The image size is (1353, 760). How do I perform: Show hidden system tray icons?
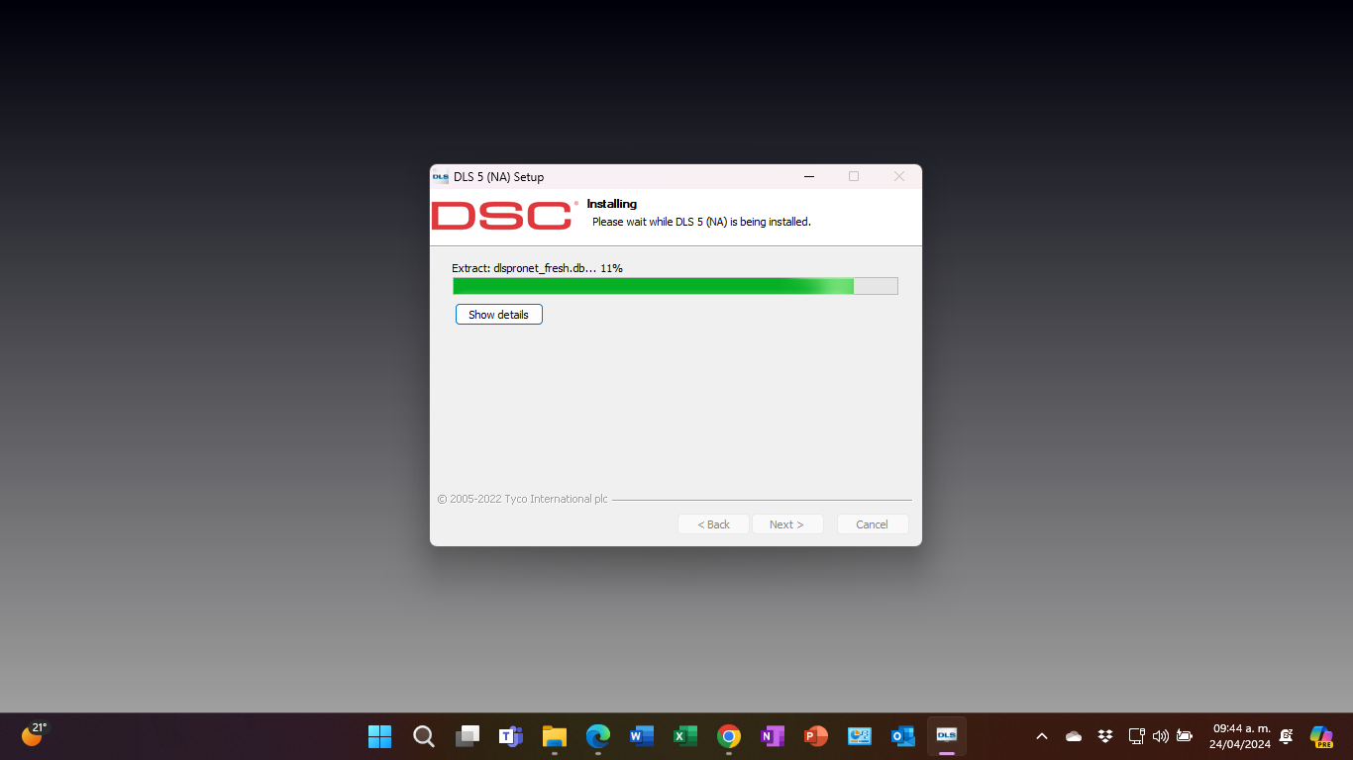(x=1041, y=736)
